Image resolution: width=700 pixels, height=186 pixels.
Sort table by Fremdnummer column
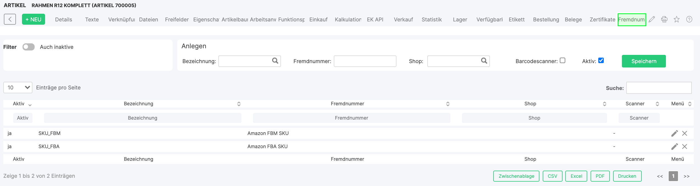pyautogui.click(x=347, y=104)
